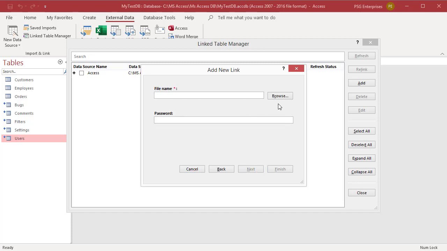Click the XML File export icon

point(130,31)
